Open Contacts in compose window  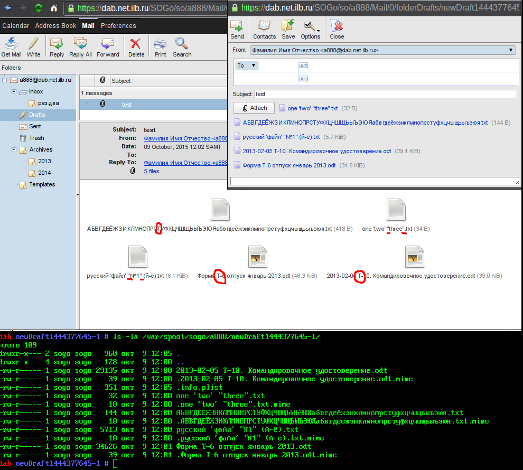click(264, 29)
